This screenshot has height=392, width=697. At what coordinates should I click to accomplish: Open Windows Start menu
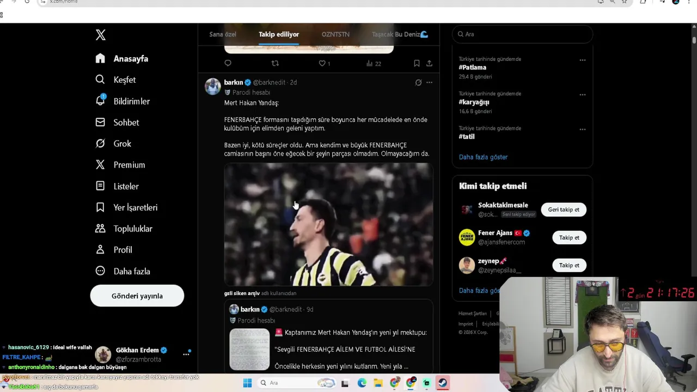[247, 383]
